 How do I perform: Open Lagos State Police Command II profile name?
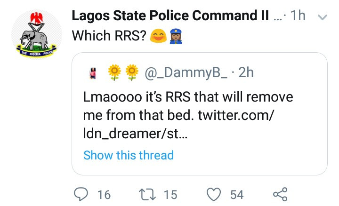coord(170,16)
